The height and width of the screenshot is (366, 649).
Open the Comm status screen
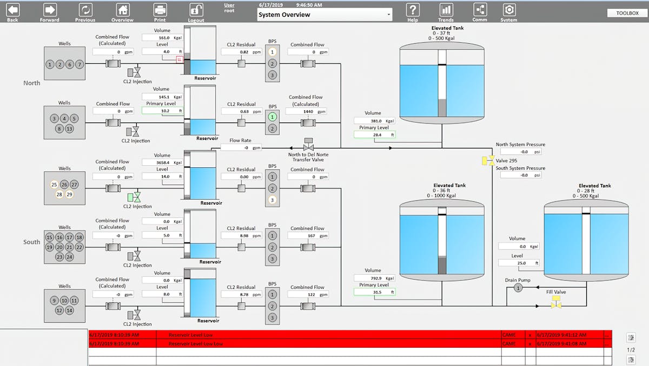click(479, 11)
